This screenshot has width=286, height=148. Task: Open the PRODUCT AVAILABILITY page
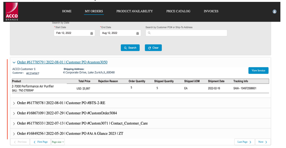(x=135, y=11)
